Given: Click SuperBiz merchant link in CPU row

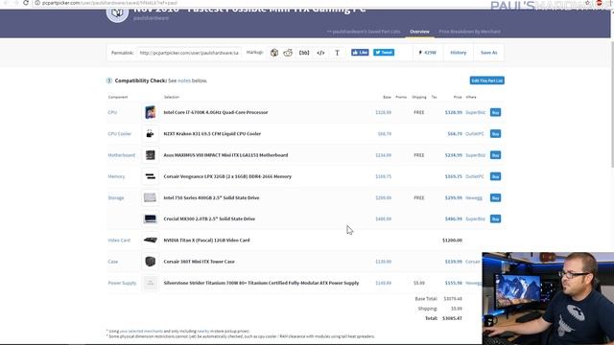Looking at the screenshot, I should point(476,112).
